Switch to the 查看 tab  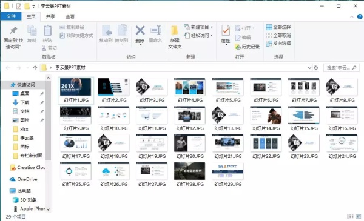(x=70, y=16)
